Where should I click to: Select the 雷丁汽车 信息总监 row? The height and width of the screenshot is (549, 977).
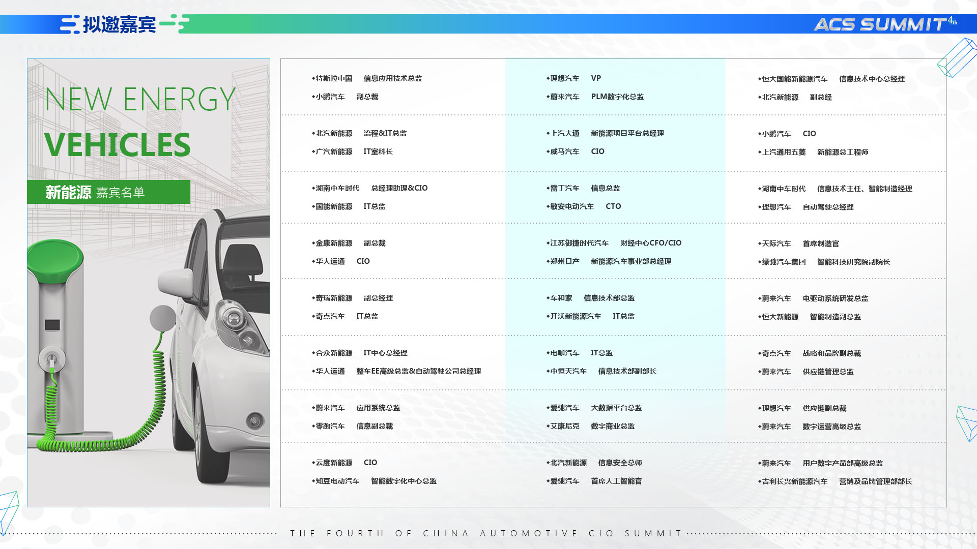click(x=583, y=188)
